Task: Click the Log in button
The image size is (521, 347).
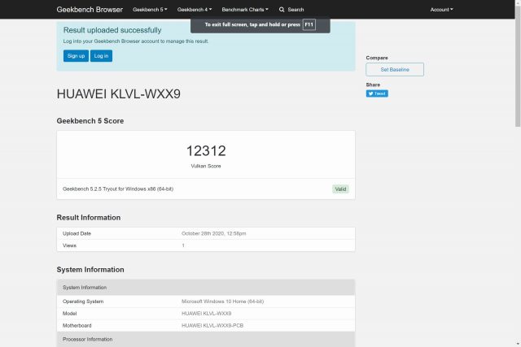Action: point(101,56)
